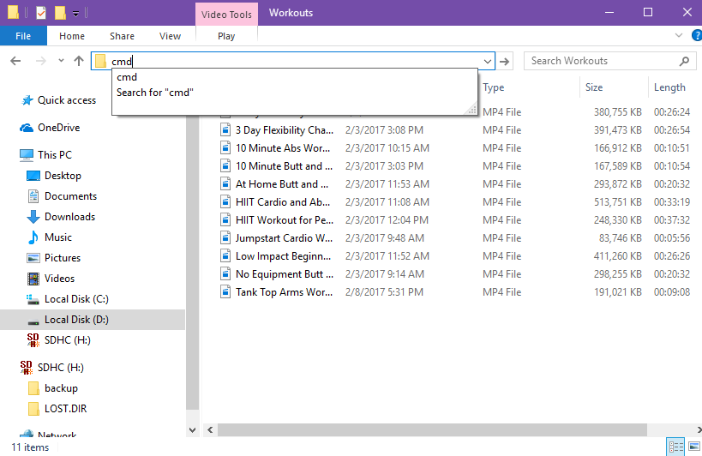Select This PC in the navigation pane
This screenshot has width=702, height=456.
[x=55, y=155]
